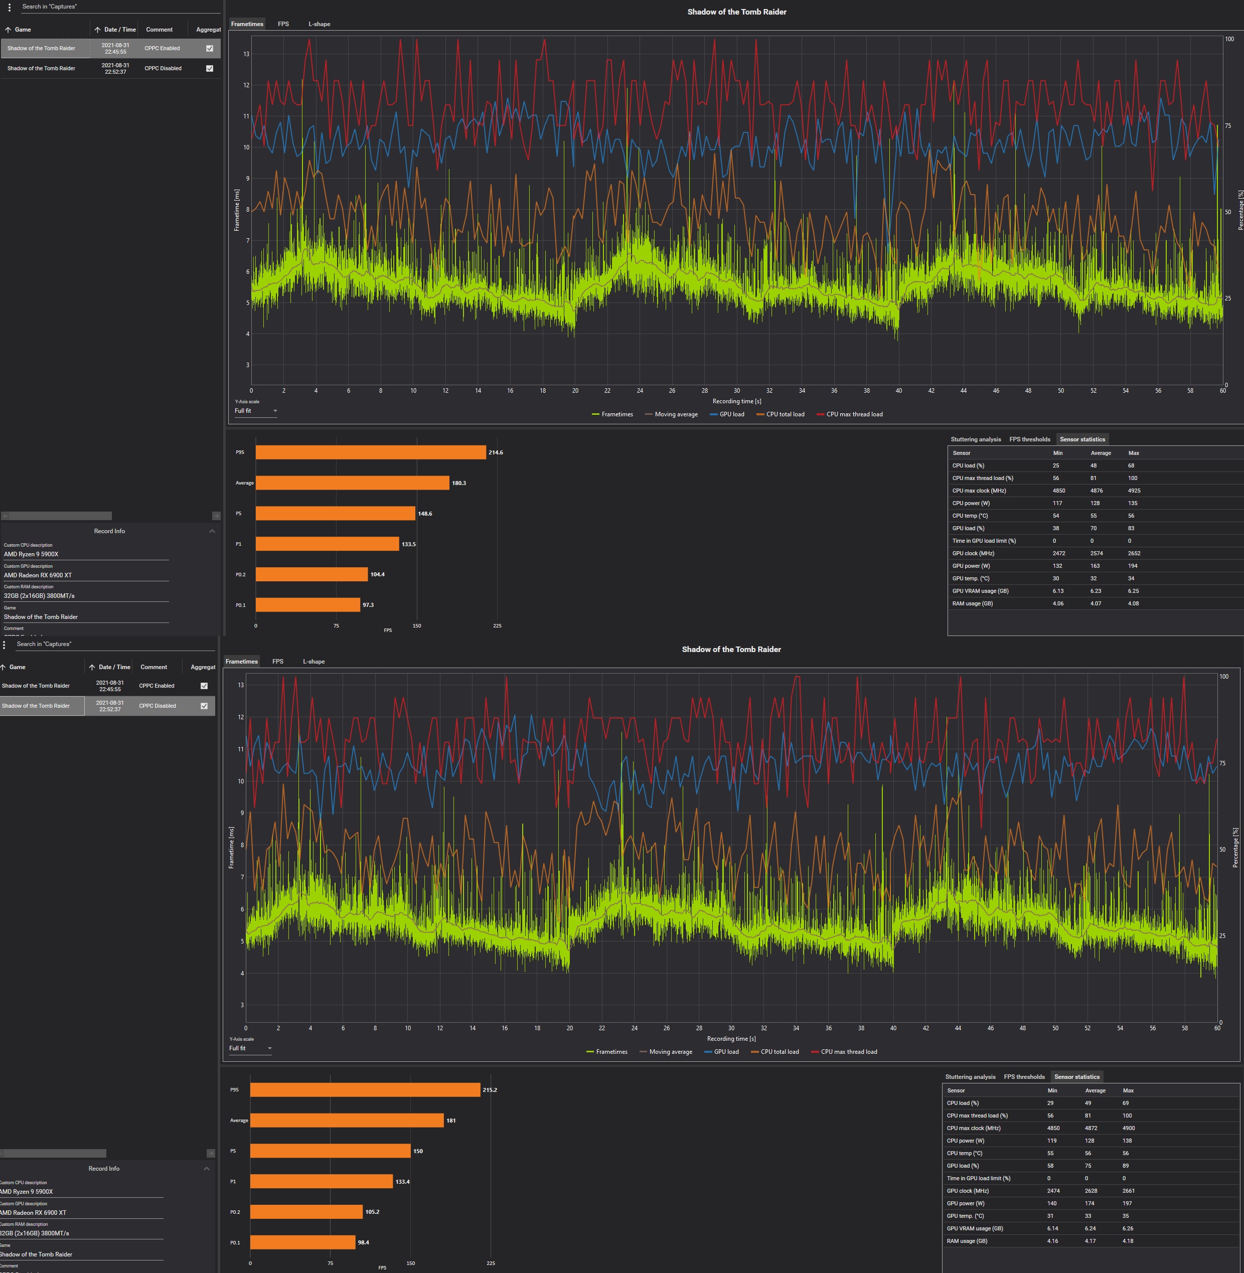This screenshot has width=1244, height=1273.
Task: Open Y-Axis scale dropdown under lower chart
Action: (x=250, y=1048)
